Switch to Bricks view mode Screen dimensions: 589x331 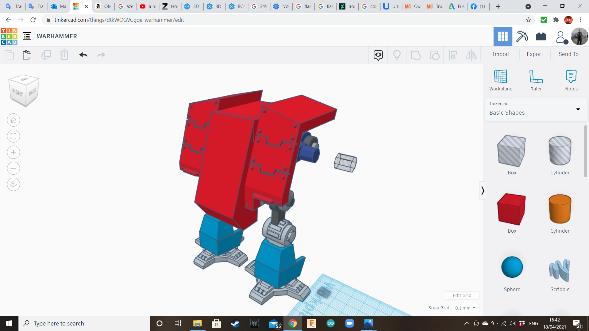click(541, 36)
